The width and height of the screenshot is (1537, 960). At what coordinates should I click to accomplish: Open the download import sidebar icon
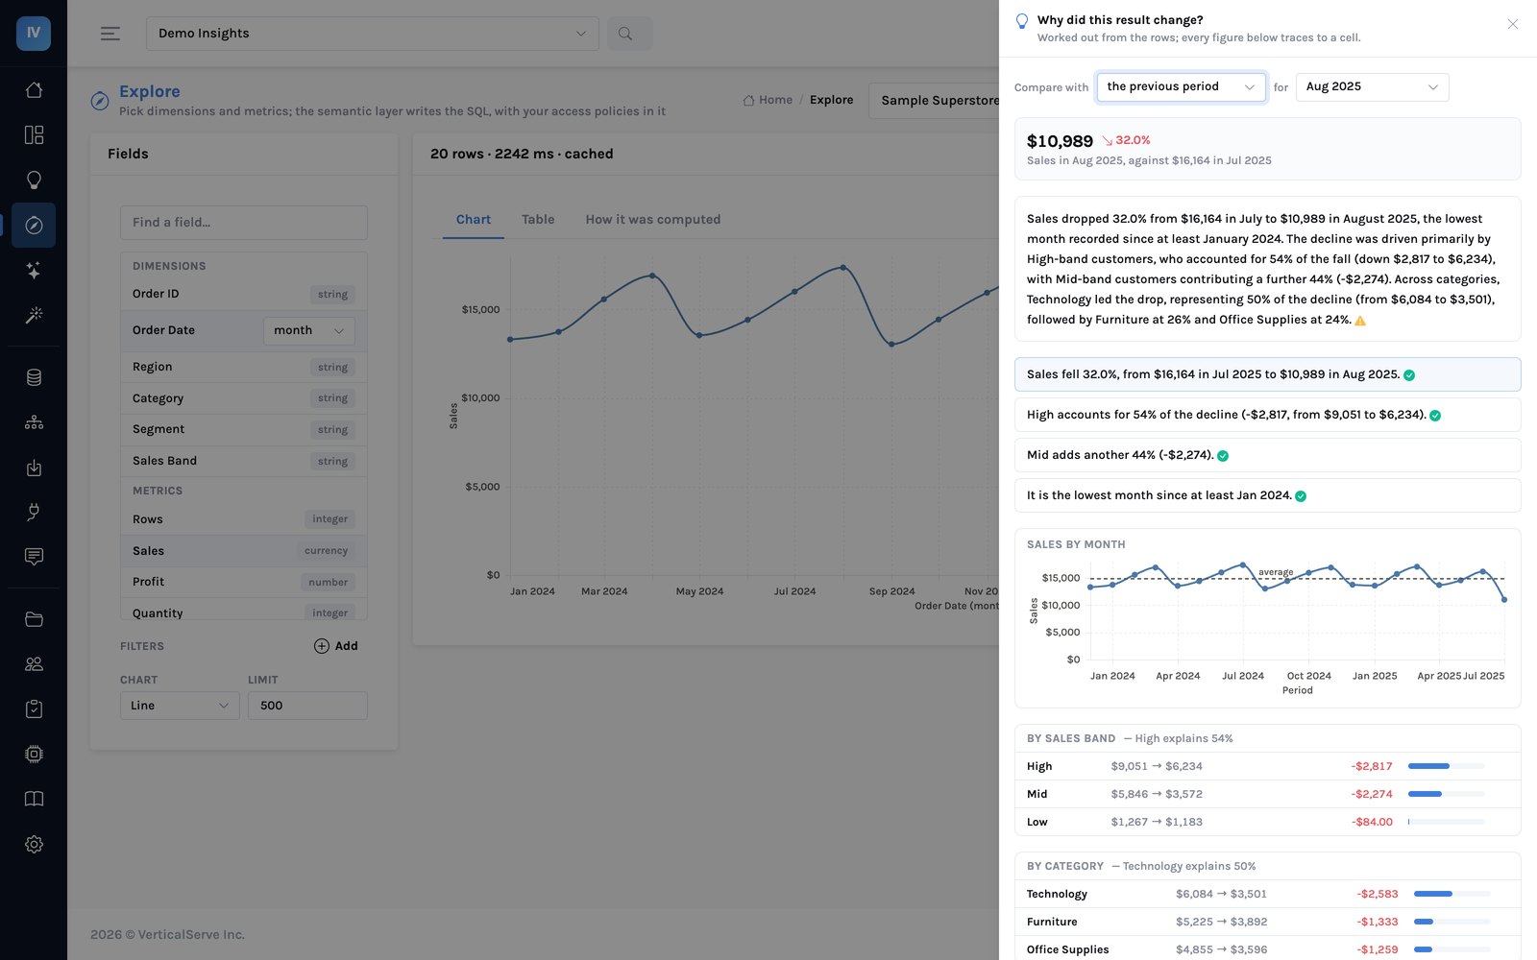[34, 468]
